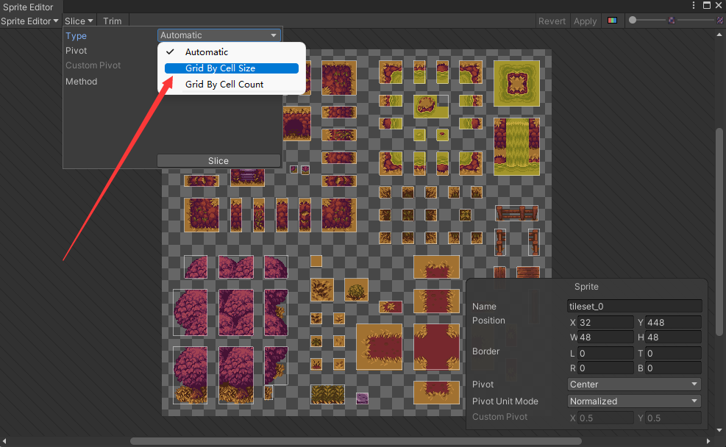This screenshot has height=447, width=726.
Task: Click the Position X field with 32
Action: [x=605, y=322]
